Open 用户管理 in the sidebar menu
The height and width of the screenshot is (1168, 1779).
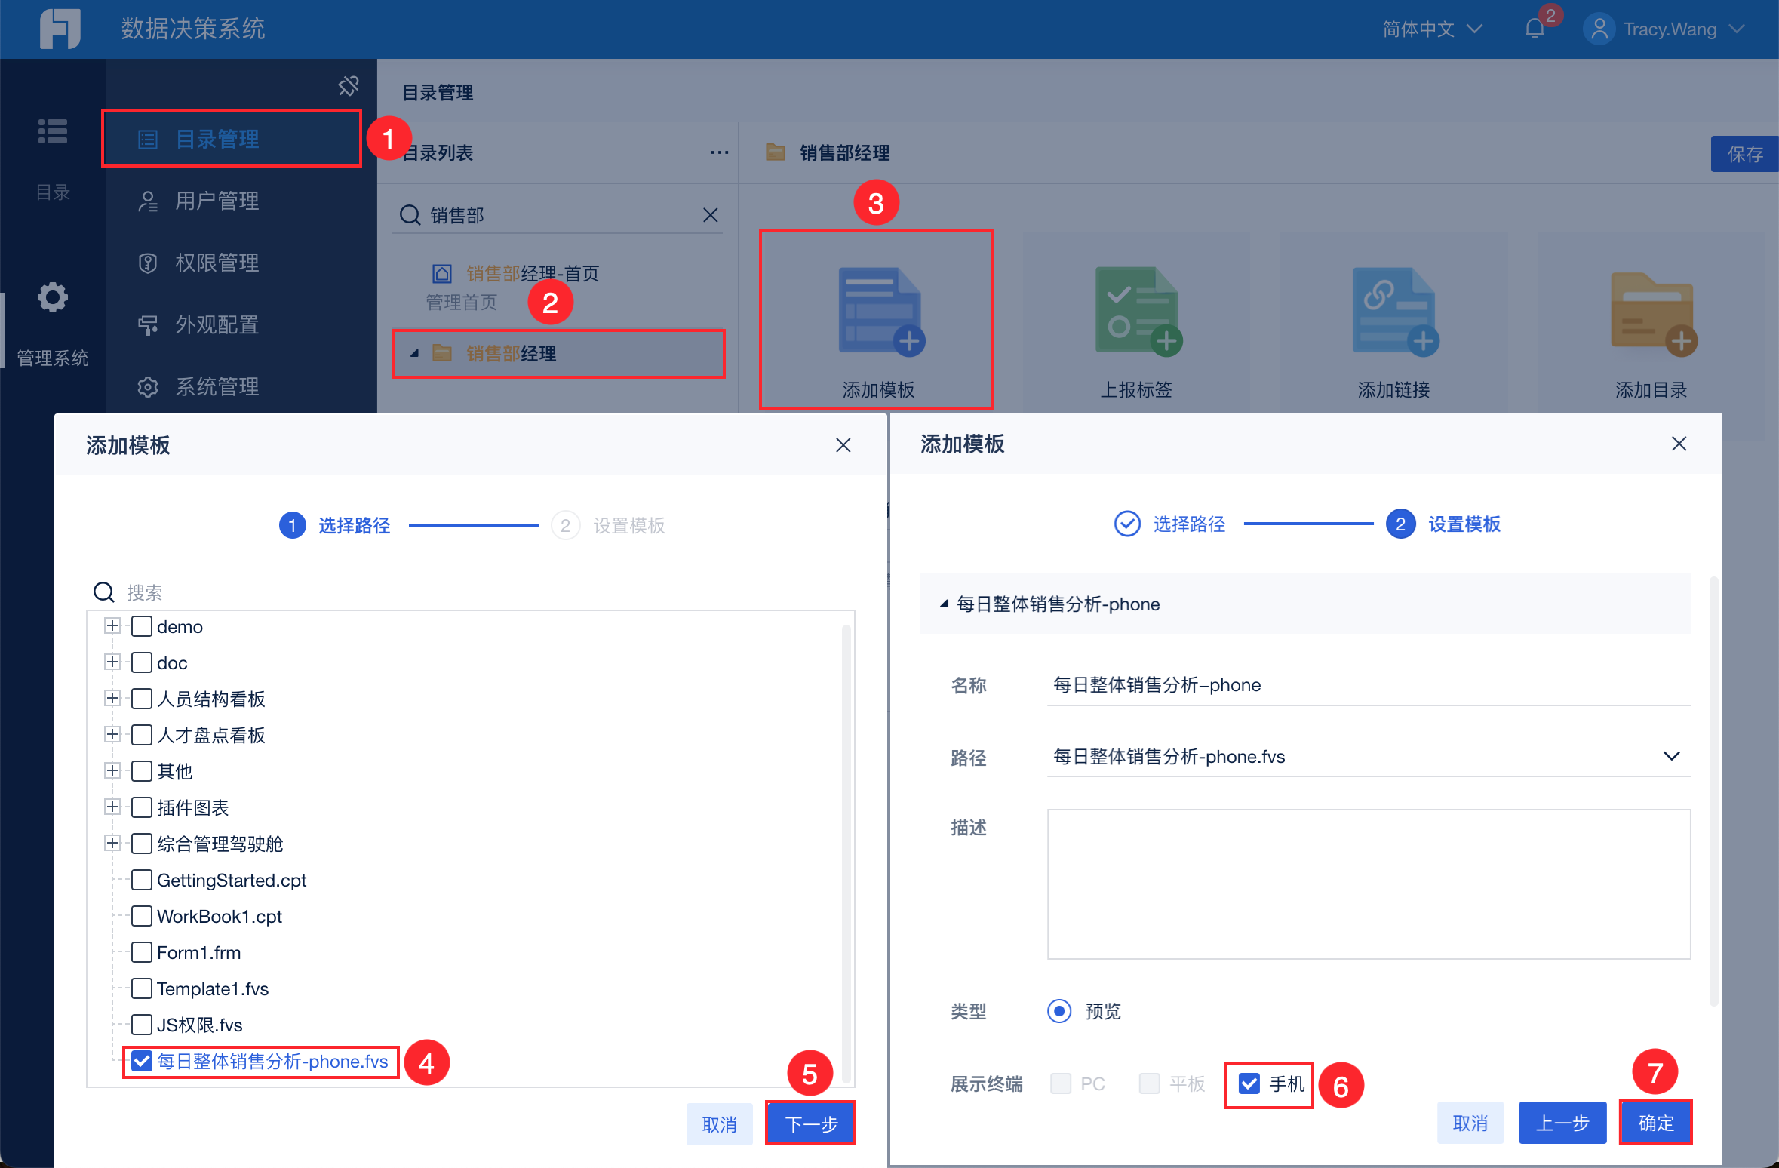[x=217, y=201]
